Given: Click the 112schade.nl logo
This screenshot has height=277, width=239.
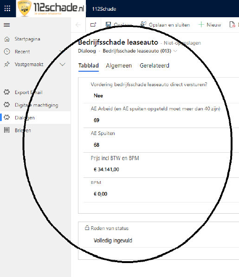Looking at the screenshot, I should [x=51, y=8].
